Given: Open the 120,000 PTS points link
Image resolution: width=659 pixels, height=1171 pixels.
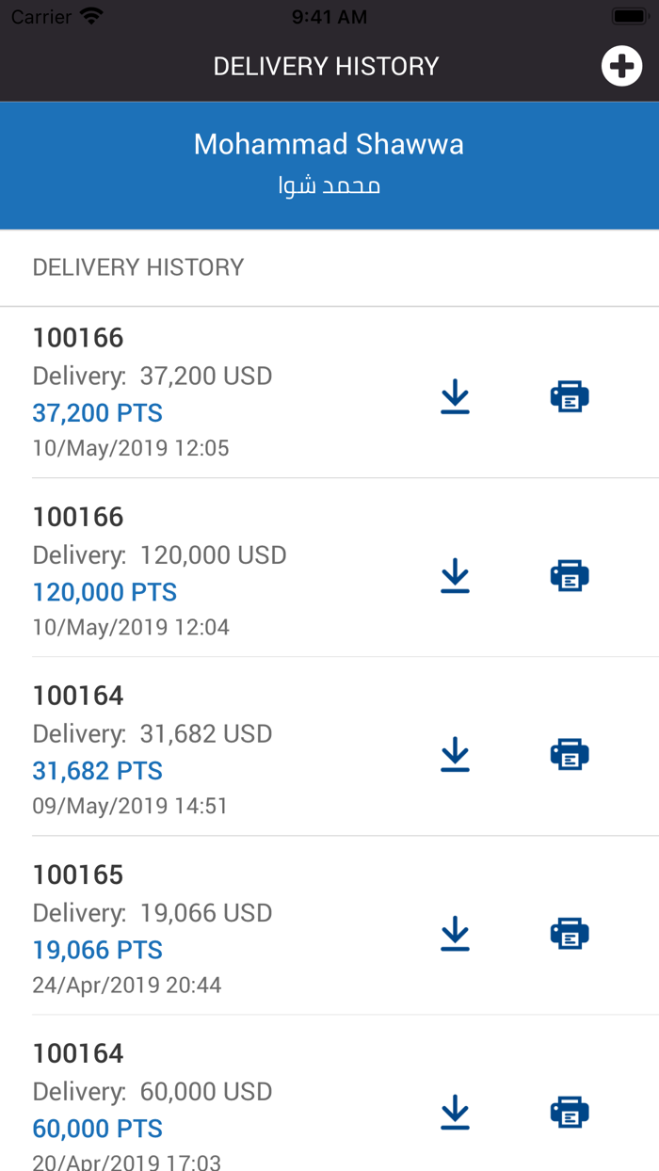Looking at the screenshot, I should pos(104,592).
